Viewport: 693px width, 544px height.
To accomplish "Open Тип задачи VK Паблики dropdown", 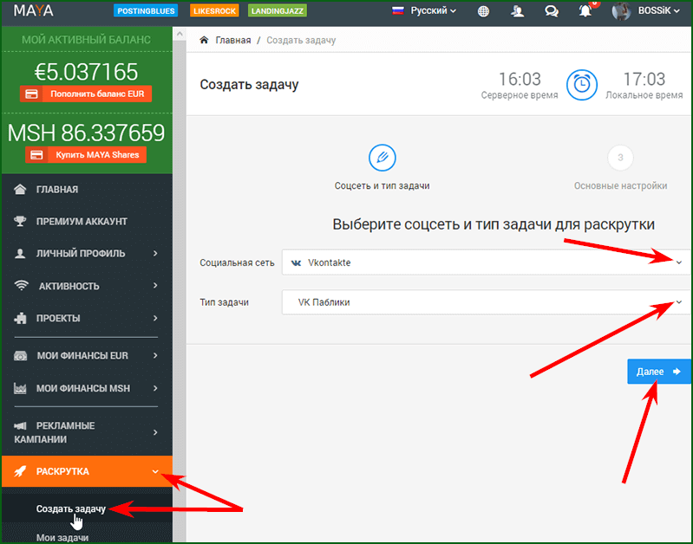I will pos(487,302).
